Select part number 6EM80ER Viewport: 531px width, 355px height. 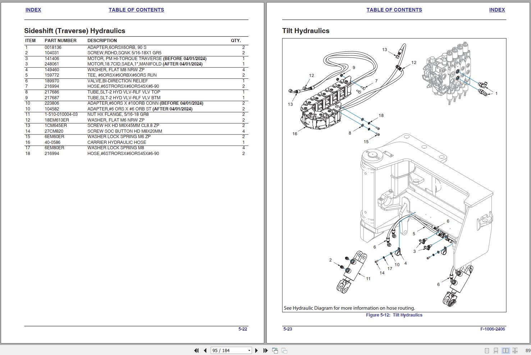54,148
